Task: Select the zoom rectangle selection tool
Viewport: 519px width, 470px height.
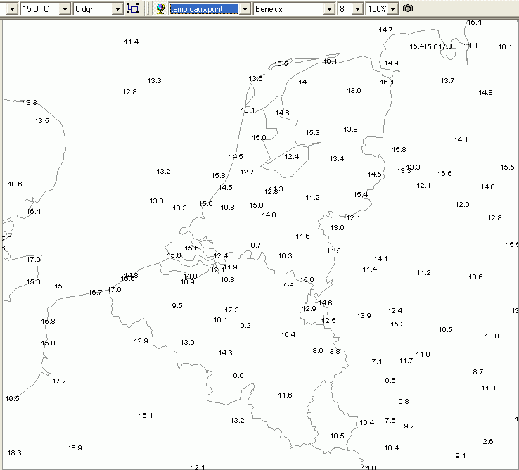Action: pyautogui.click(x=133, y=8)
